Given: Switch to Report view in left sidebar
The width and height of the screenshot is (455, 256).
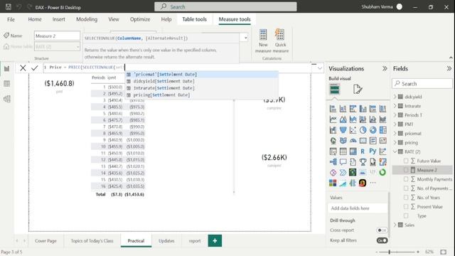Looking at the screenshot, I should (6, 68).
